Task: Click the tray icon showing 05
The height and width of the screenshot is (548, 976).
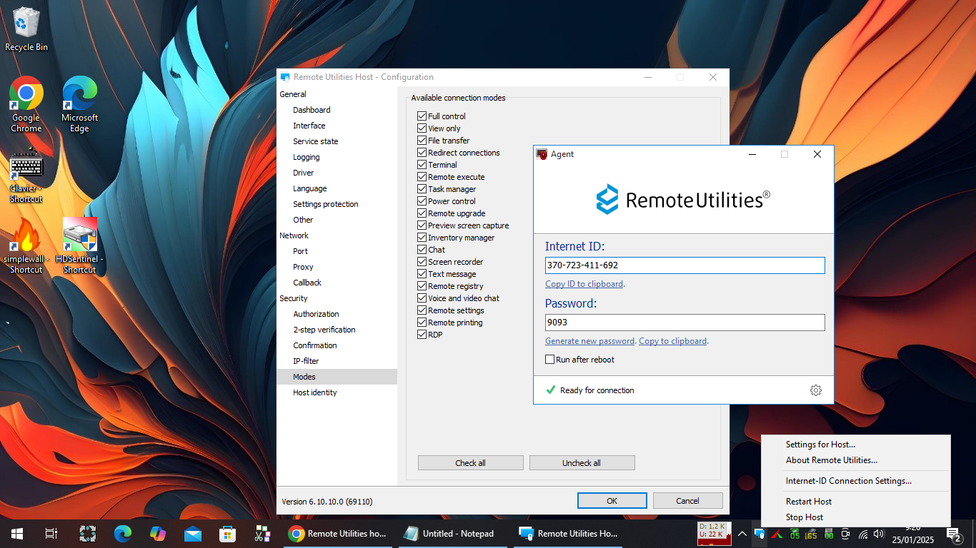Action: pos(795,534)
